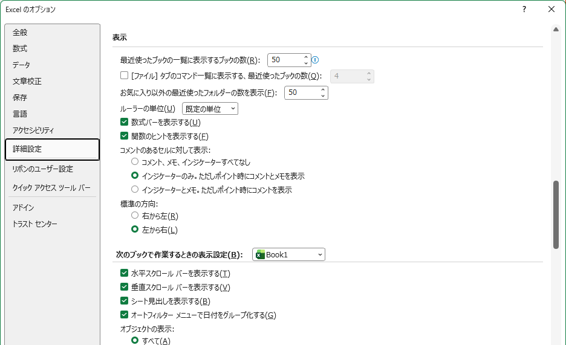
Task: Select 左から右 direction radio button
Action: click(135, 229)
